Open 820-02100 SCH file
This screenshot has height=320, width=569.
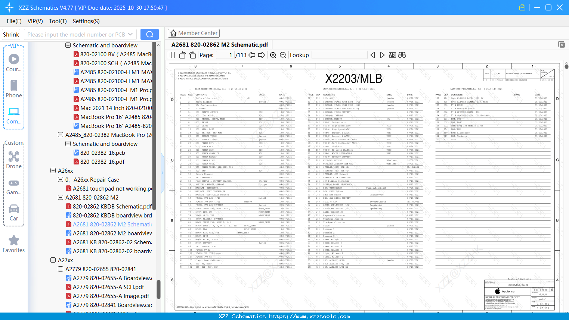point(112,63)
